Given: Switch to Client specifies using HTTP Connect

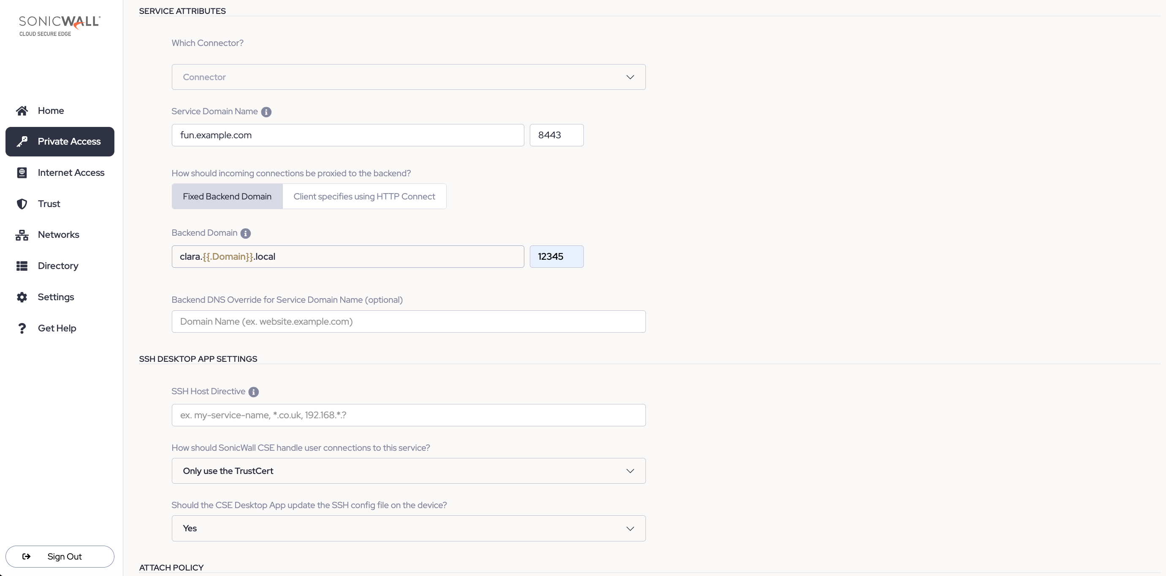Looking at the screenshot, I should (364, 196).
